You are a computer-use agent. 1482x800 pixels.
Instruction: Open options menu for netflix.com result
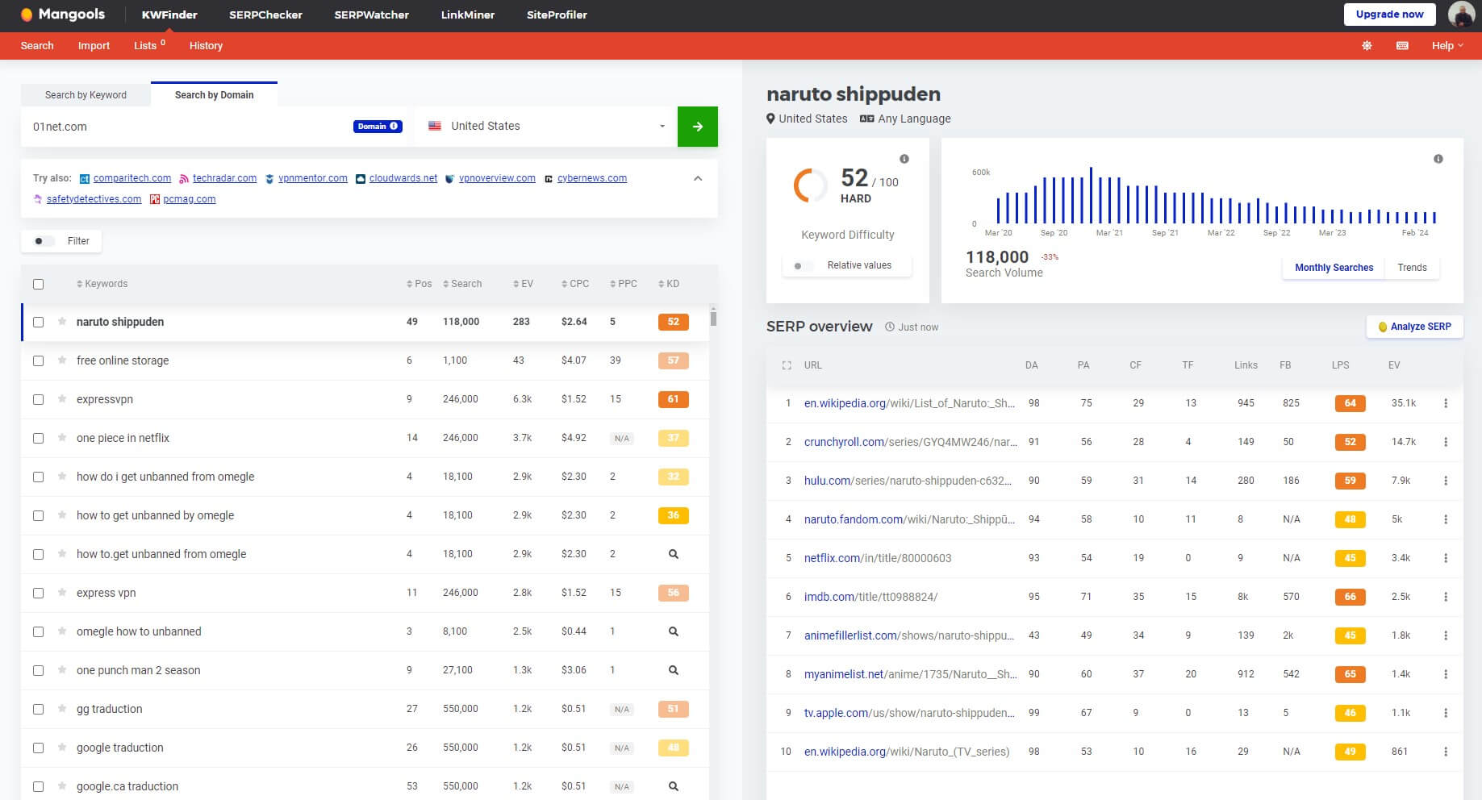1446,558
